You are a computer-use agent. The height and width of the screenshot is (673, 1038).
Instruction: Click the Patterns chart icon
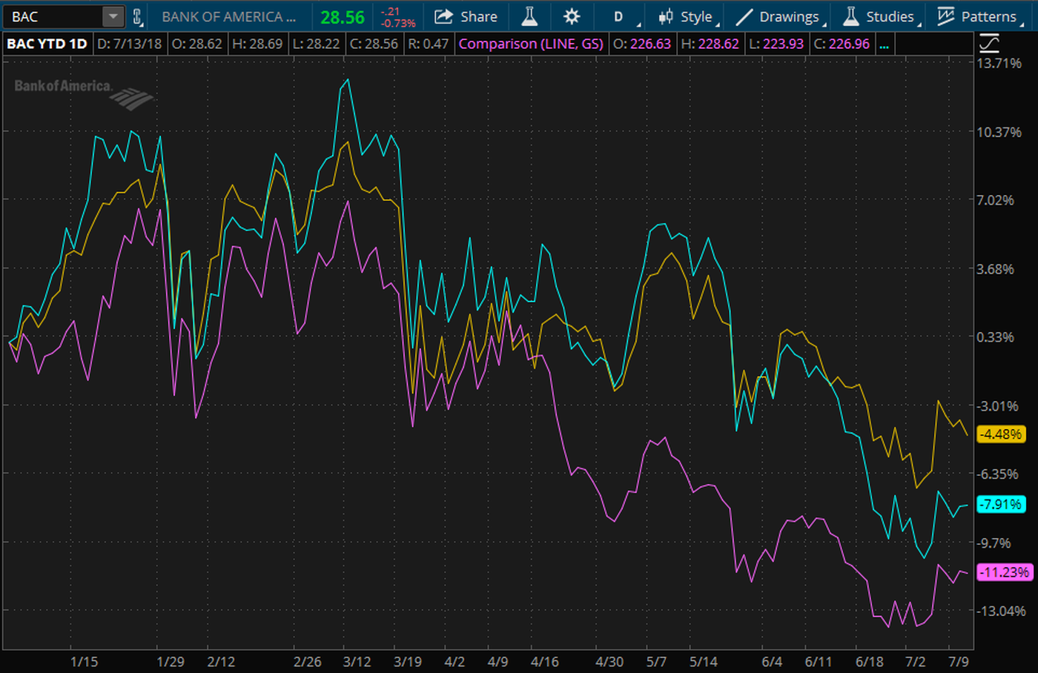click(945, 16)
